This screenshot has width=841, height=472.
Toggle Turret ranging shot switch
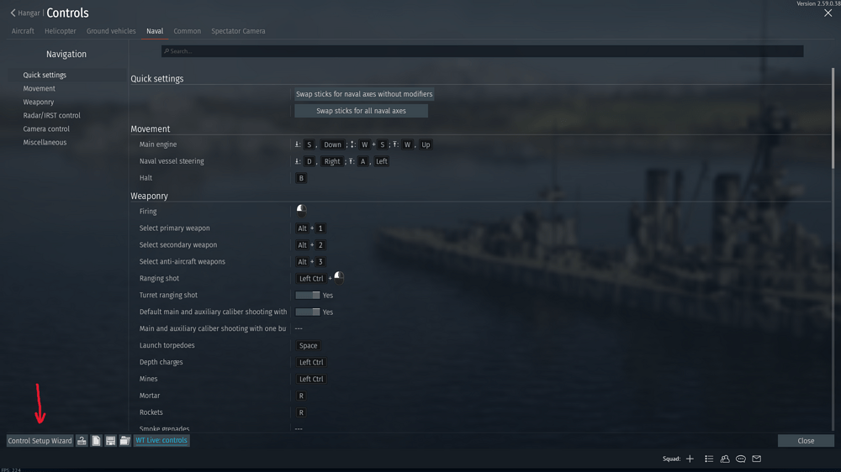(308, 295)
